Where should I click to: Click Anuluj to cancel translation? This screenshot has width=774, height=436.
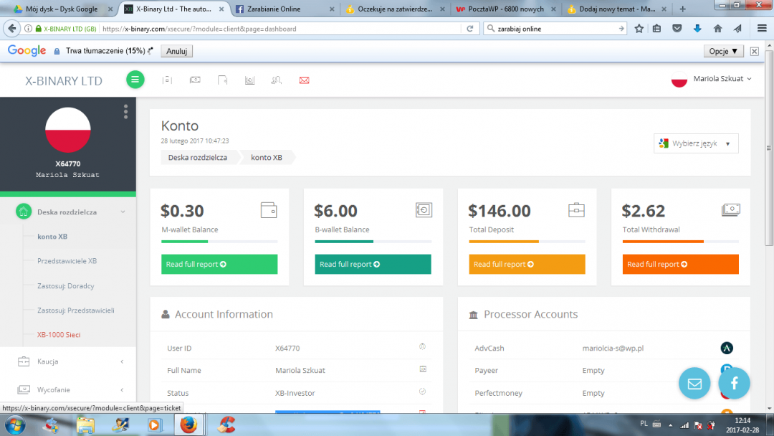176,52
